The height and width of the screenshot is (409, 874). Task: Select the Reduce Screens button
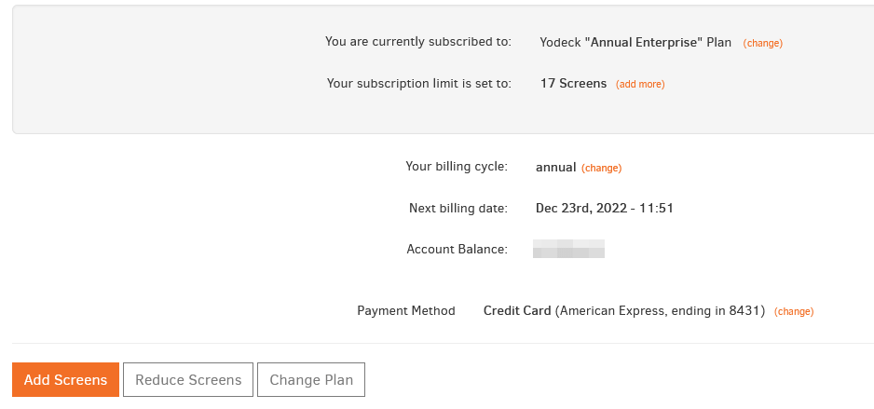(188, 379)
